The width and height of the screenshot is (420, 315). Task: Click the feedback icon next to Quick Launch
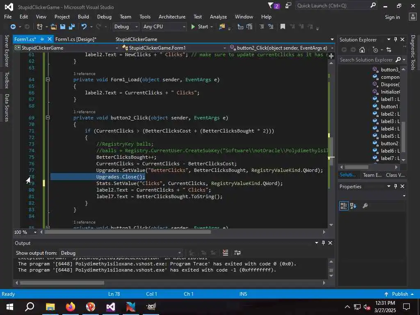tap(288, 6)
